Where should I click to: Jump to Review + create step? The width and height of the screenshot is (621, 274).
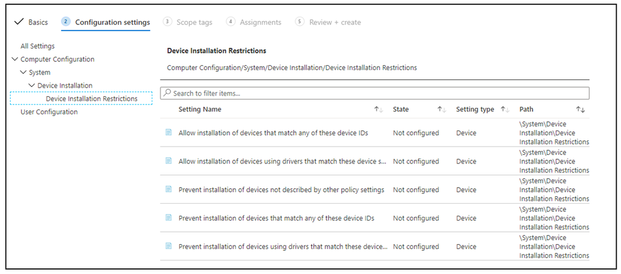coord(328,22)
